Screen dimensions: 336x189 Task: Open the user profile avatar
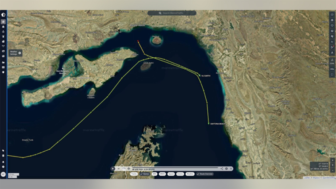pyautogui.click(x=3, y=174)
